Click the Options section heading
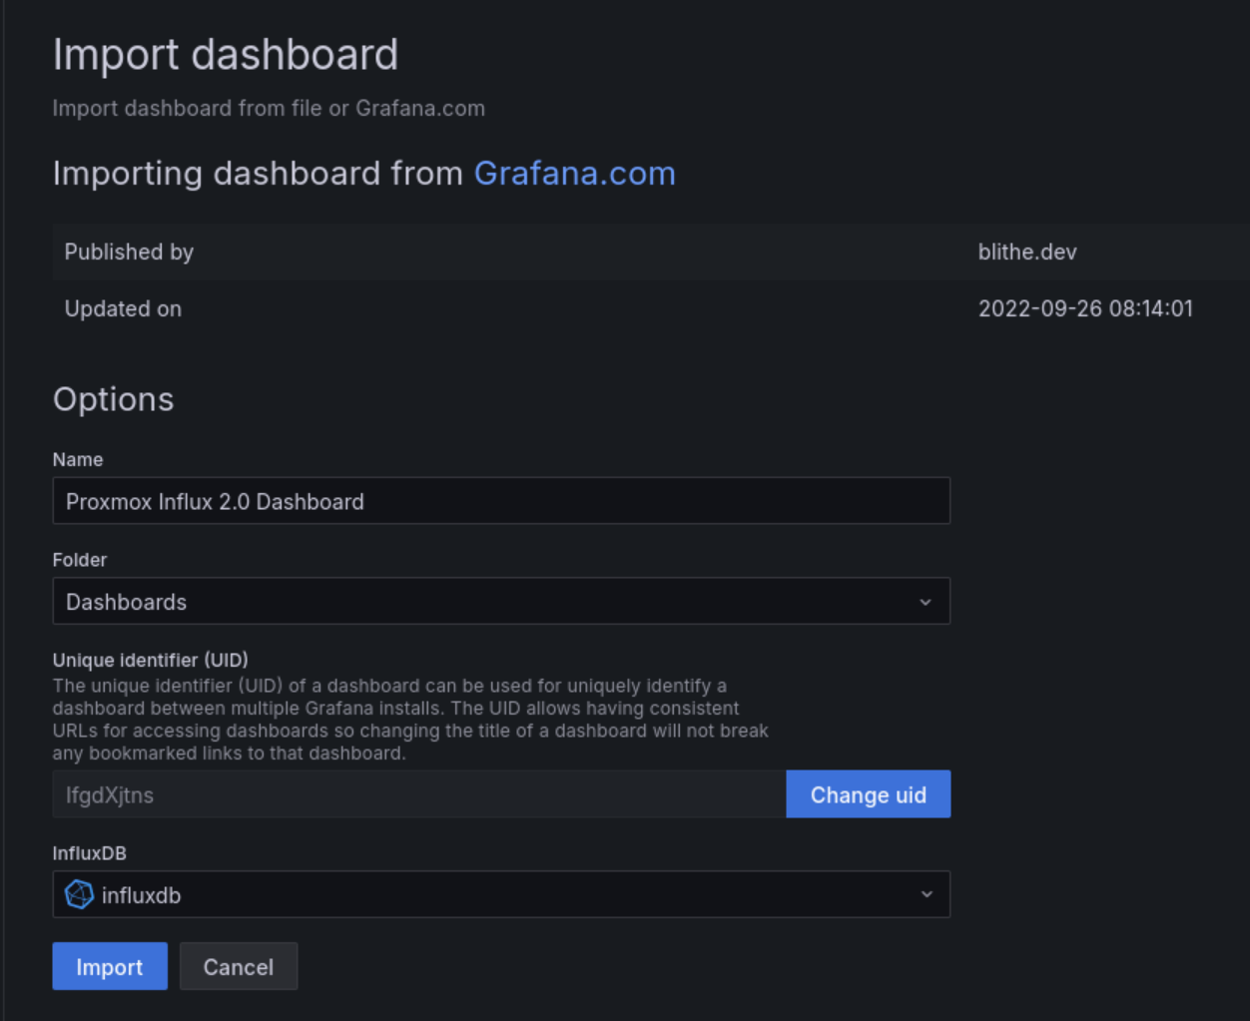 (x=113, y=399)
